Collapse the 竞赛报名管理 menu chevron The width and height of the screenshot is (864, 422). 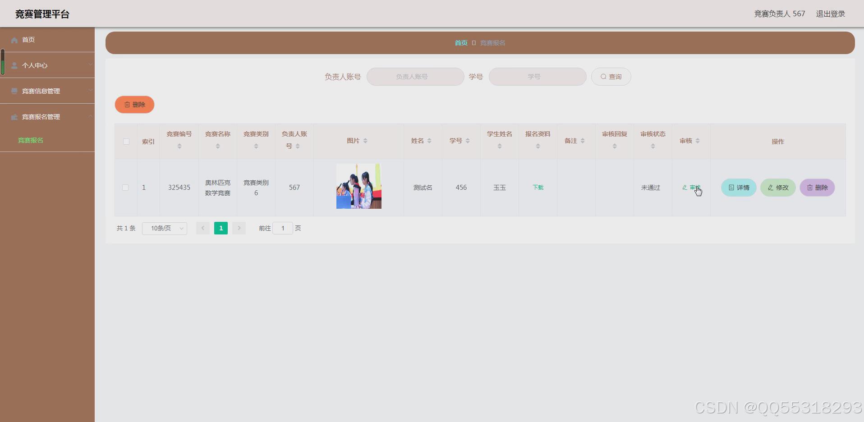click(x=90, y=116)
